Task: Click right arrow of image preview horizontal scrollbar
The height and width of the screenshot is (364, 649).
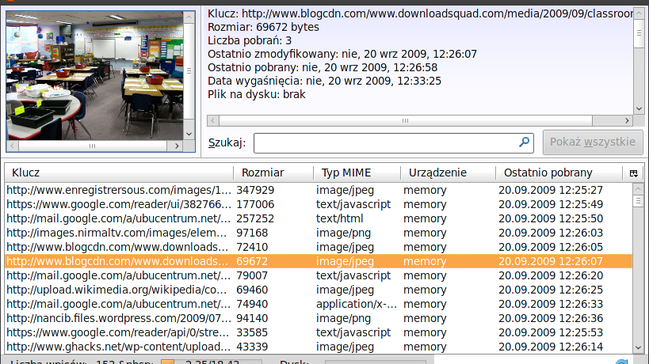Action: pyautogui.click(x=178, y=146)
